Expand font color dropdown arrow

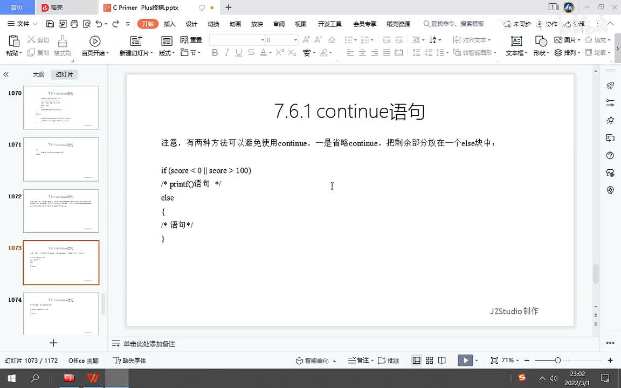click(x=271, y=52)
